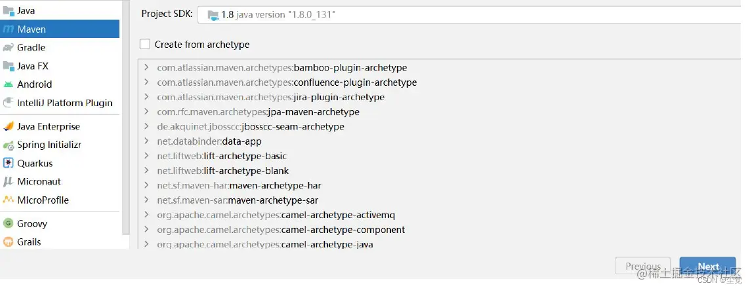Click the Java Enterprise icon
The image size is (752, 290).
(x=9, y=126)
